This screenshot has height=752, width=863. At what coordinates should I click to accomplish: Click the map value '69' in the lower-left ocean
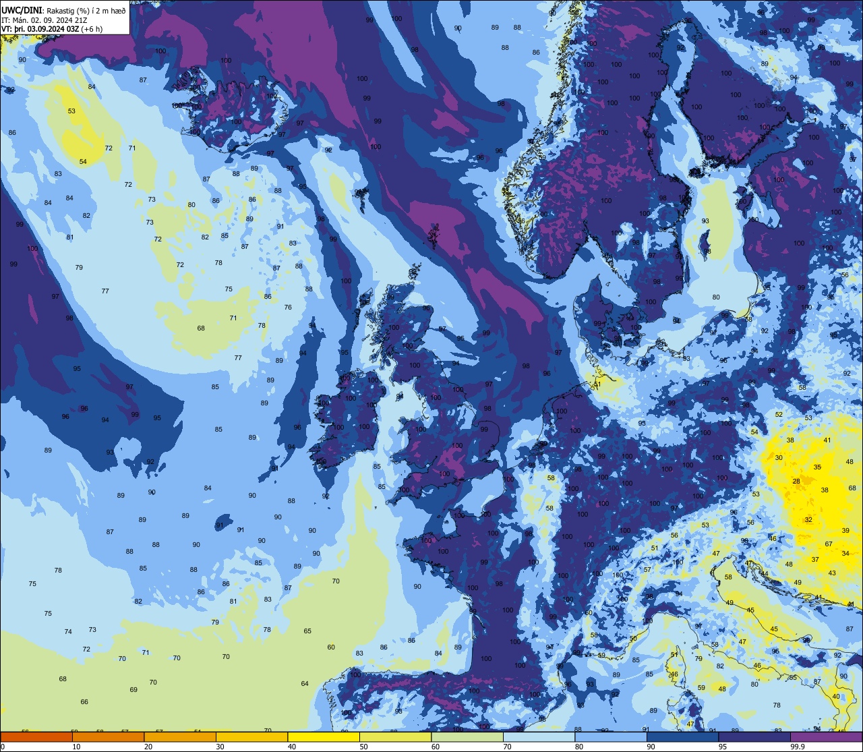133,689
